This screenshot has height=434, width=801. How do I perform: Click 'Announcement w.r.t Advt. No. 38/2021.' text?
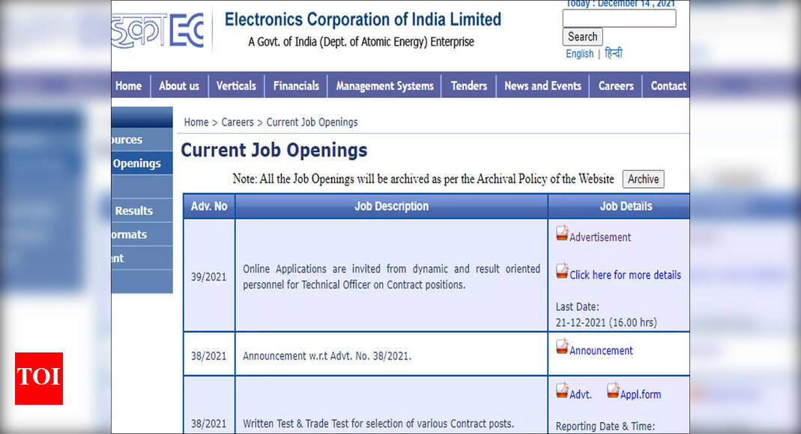point(327,356)
